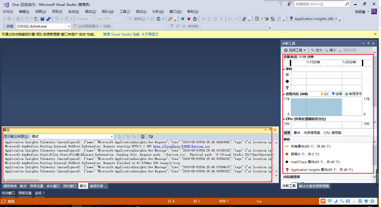Click the Save All icon
This screenshot has width=381, height=207.
pos(49,19)
